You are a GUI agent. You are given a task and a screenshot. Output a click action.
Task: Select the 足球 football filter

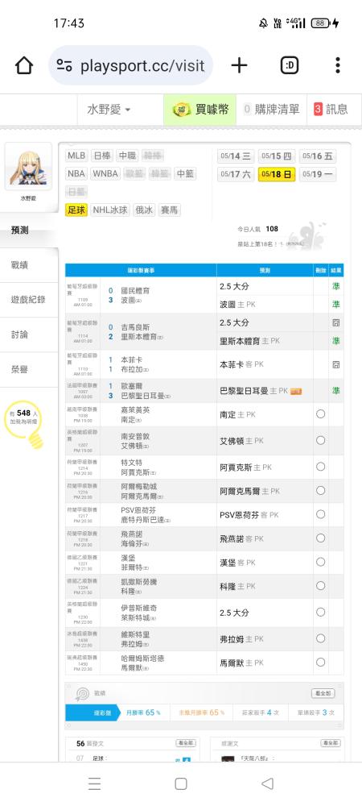76,210
